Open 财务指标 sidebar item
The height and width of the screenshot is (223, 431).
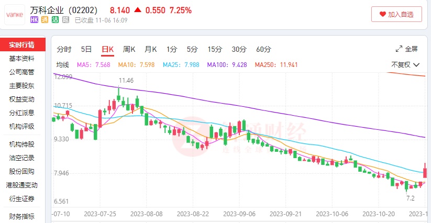tap(22, 216)
